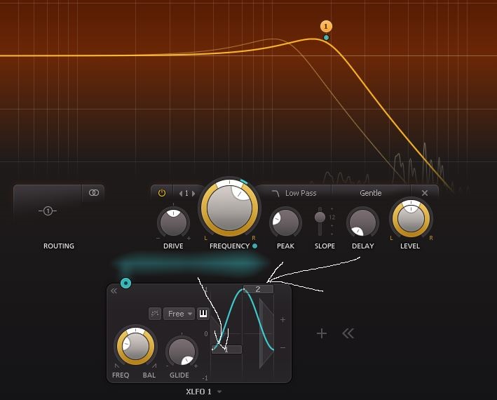The width and height of the screenshot is (497, 400).
Task: Click the Level knob
Action: (411, 218)
